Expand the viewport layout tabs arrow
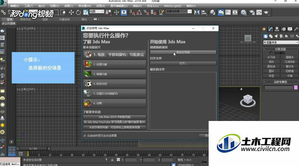Image resolution: width=299 pixels, height=166 pixels. [x=12, y=142]
